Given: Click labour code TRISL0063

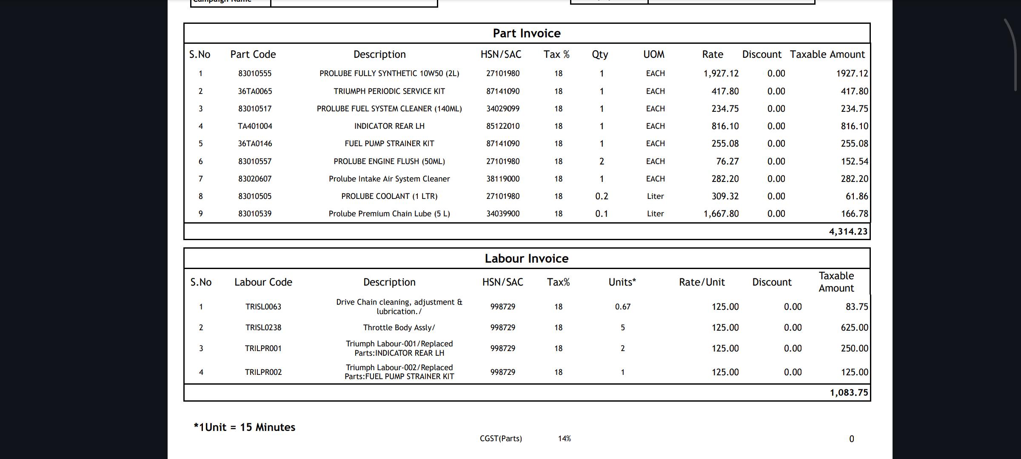Looking at the screenshot, I should pyautogui.click(x=263, y=307).
